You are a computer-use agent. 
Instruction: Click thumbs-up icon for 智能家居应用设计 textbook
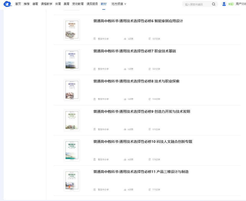point(125,39)
